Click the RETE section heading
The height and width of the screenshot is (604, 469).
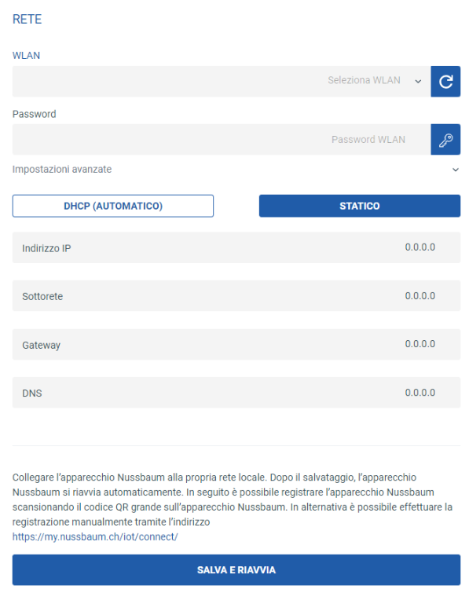pos(27,19)
